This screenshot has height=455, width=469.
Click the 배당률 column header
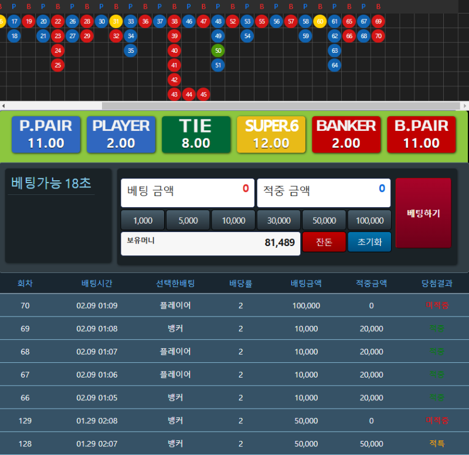(241, 283)
